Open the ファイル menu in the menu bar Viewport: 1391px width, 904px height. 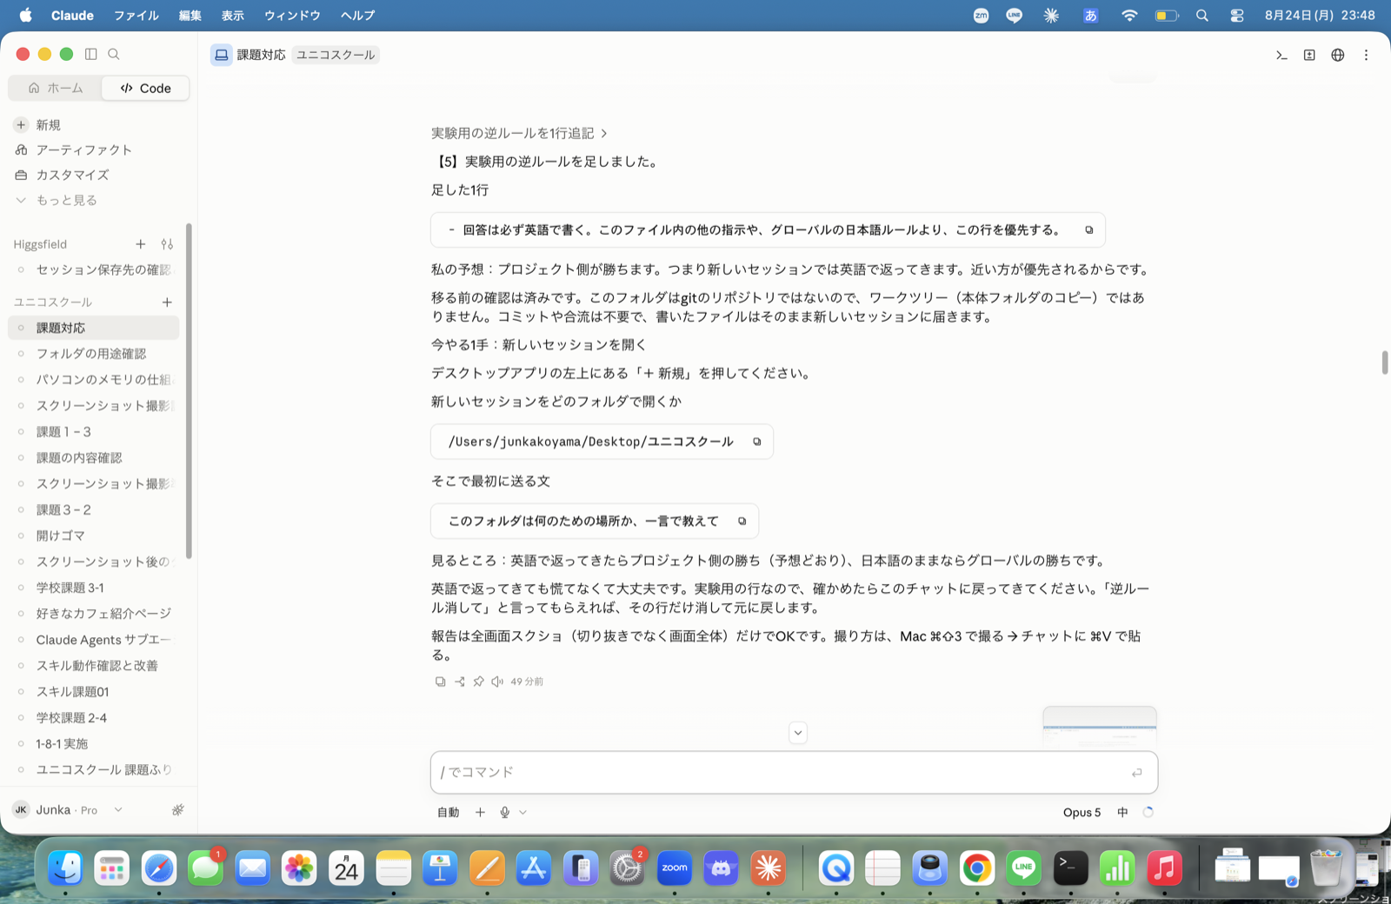pos(136,15)
